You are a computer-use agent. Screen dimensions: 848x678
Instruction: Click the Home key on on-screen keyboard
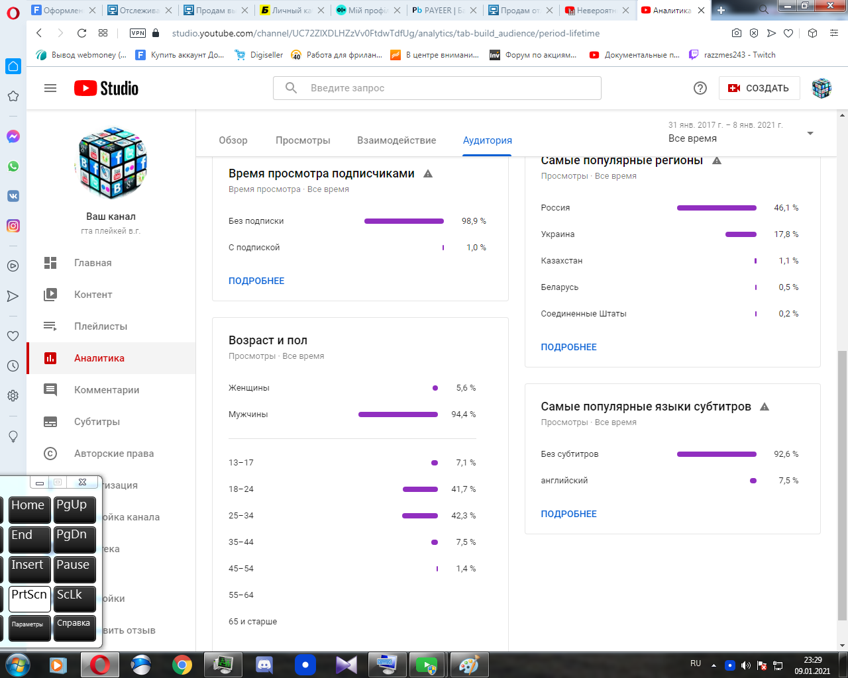point(30,509)
